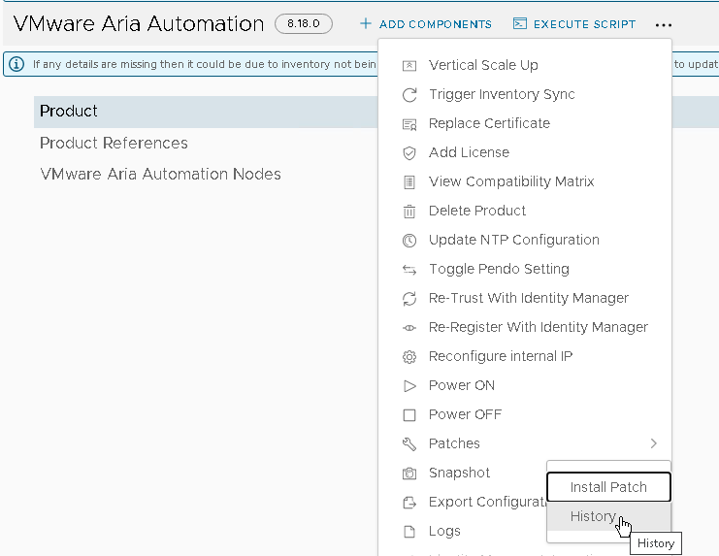Select Toggle Pendo Setting option
Screen dimensions: 719x556
pyautogui.click(x=499, y=269)
